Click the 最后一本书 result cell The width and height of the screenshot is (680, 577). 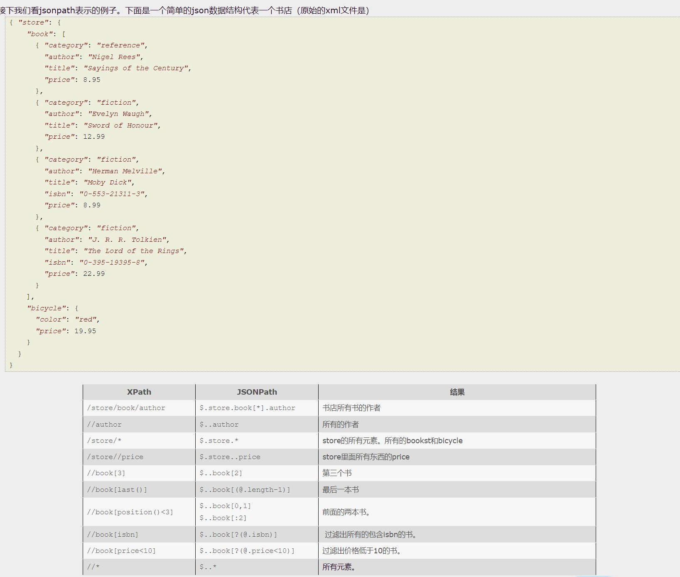tap(457, 490)
